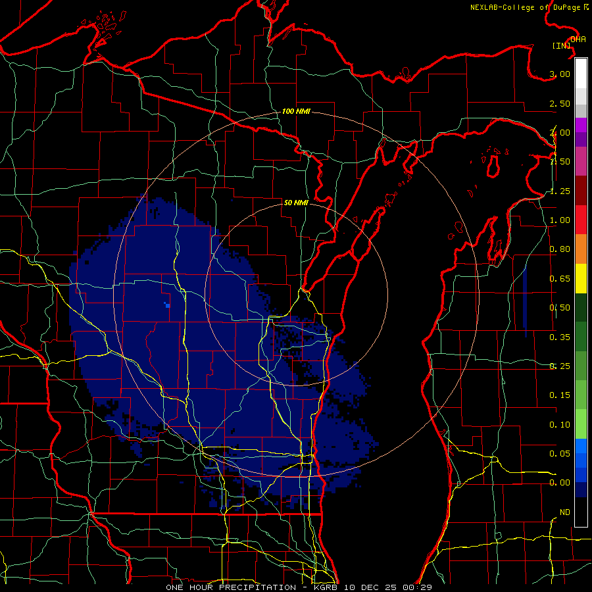592x592 pixels.
Task: Click the 50 NMI range ring label
Action: (296, 203)
